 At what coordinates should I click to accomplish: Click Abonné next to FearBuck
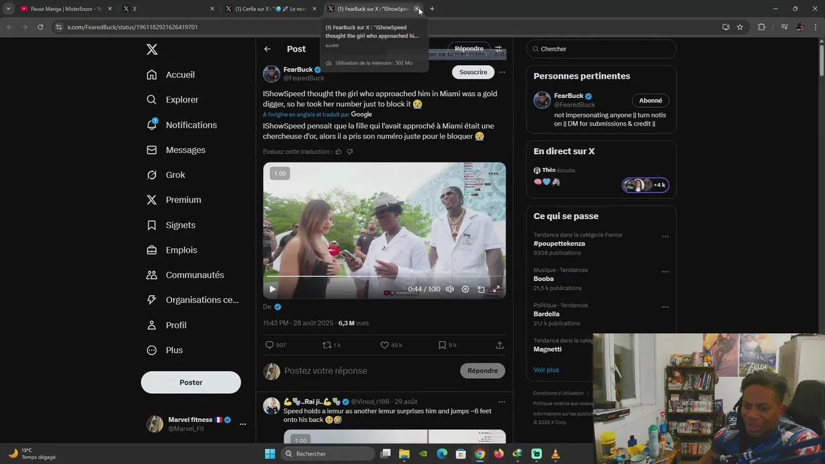point(650,101)
